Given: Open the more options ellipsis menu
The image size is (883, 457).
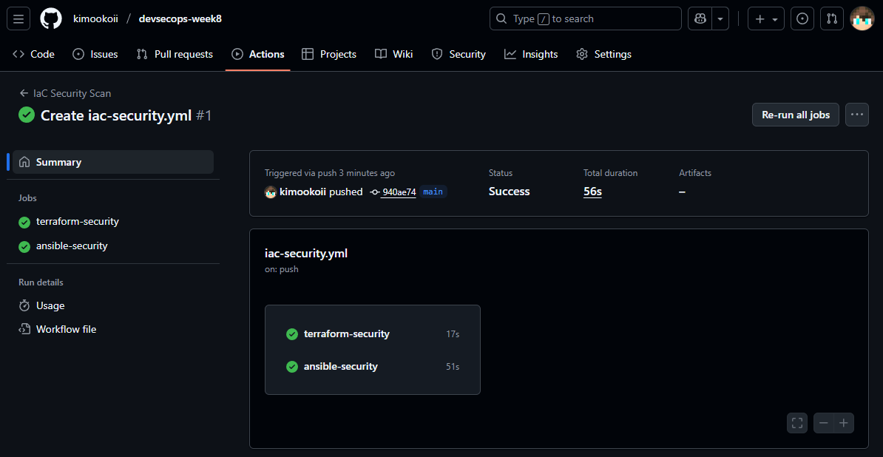Looking at the screenshot, I should click(857, 115).
